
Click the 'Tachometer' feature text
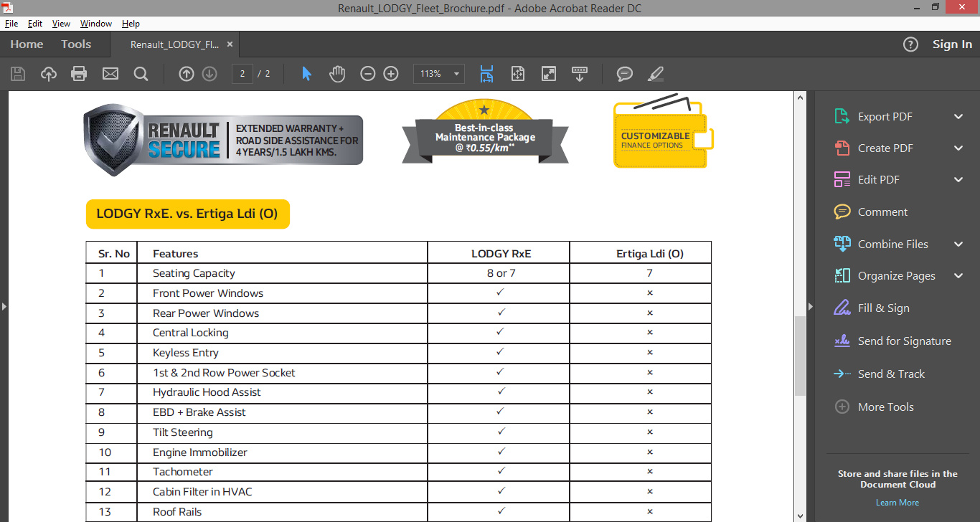coord(183,472)
